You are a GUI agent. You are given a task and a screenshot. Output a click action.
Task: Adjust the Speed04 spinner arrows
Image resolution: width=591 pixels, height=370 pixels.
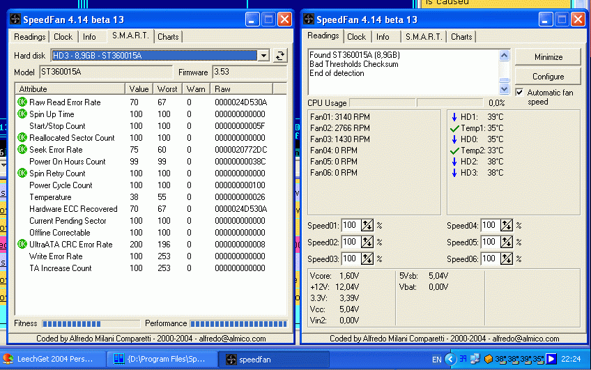tap(507, 225)
